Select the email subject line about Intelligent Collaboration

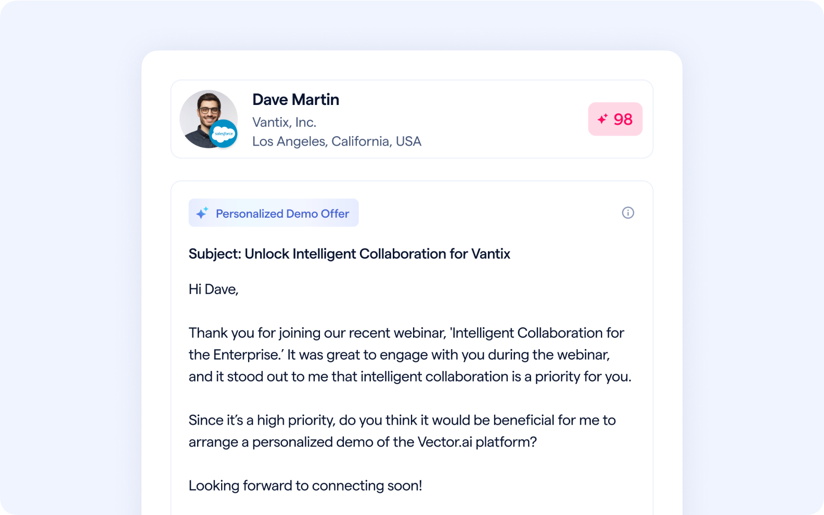click(349, 254)
